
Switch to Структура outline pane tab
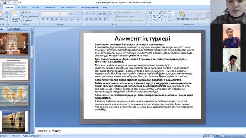[x=14, y=29]
